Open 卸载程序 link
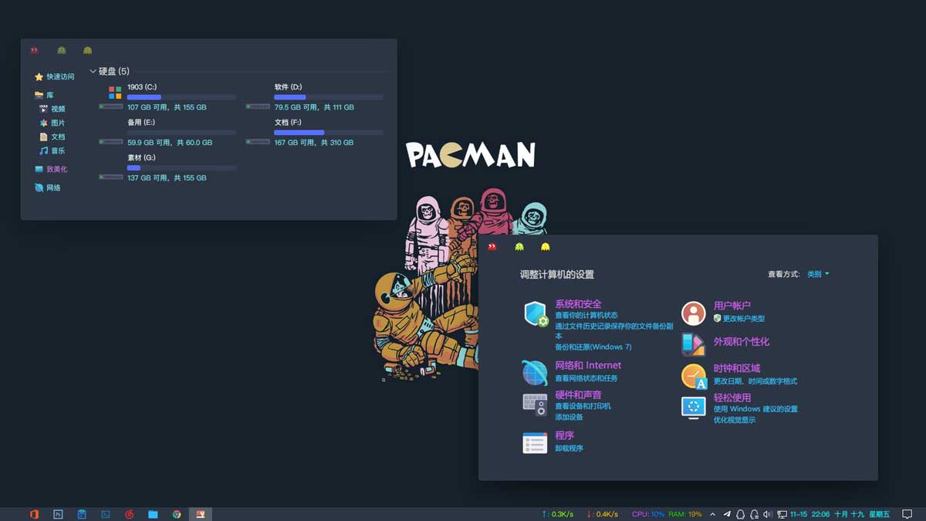This screenshot has height=521, width=926. pyautogui.click(x=569, y=448)
